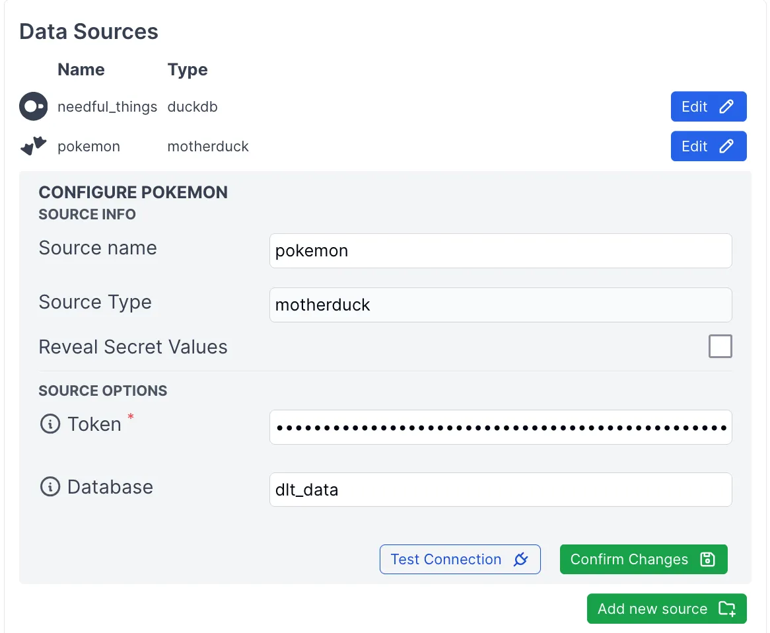The width and height of the screenshot is (770, 633).
Task: Focus the Source name input field
Action: click(501, 250)
